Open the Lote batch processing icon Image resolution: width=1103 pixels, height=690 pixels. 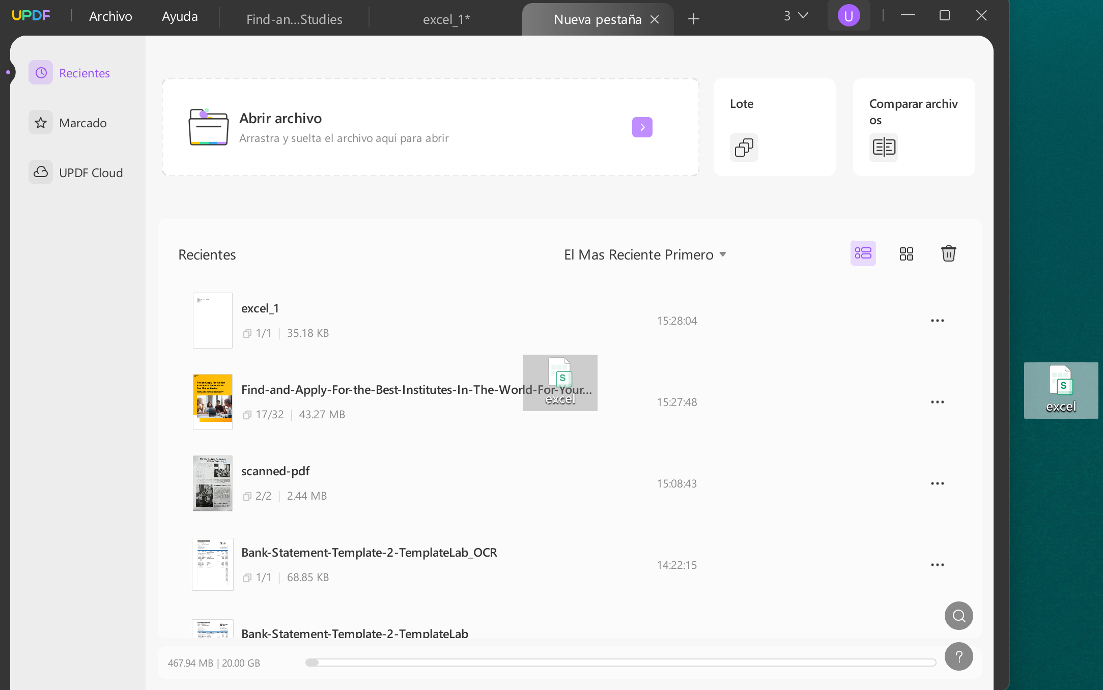pyautogui.click(x=744, y=148)
